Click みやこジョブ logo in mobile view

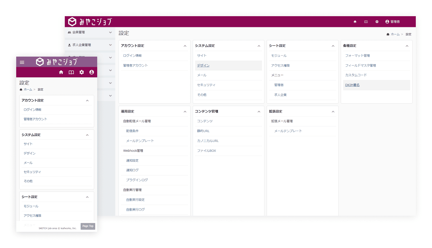pyautogui.click(x=57, y=62)
